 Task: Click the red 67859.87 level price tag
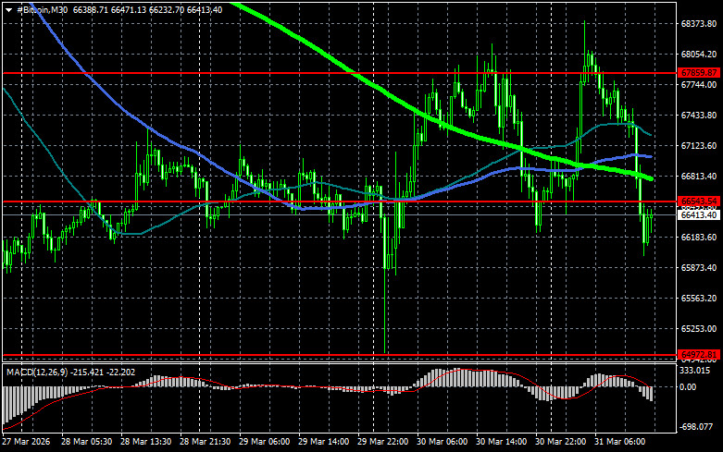699,73
